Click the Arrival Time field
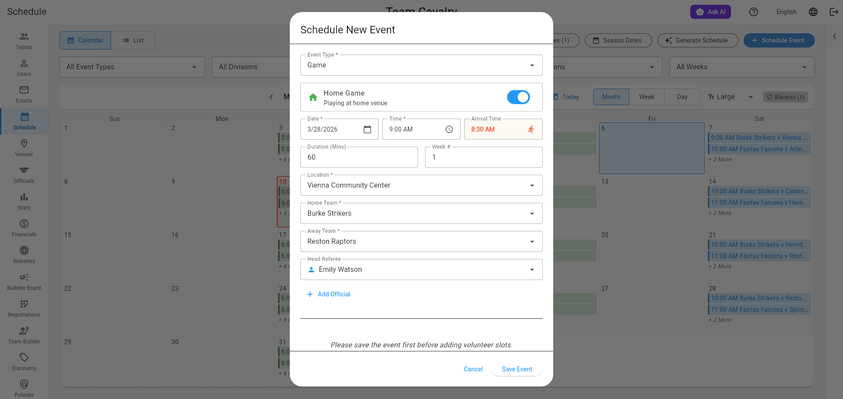Screen dimensions: 843x399 point(503,129)
